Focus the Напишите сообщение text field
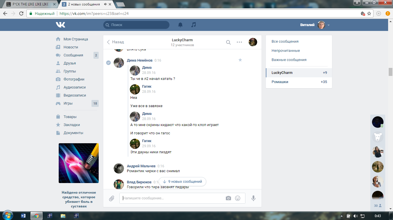Screen dimensions: 393x220 pos(173,198)
